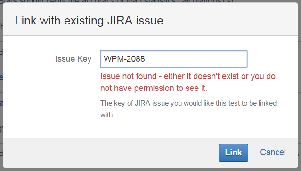Click the dimmed overlay right of the dialog
This screenshot has width=301, height=171.
point(300,85)
